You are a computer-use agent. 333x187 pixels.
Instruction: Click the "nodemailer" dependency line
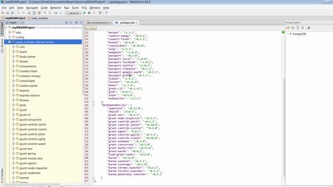124,98
